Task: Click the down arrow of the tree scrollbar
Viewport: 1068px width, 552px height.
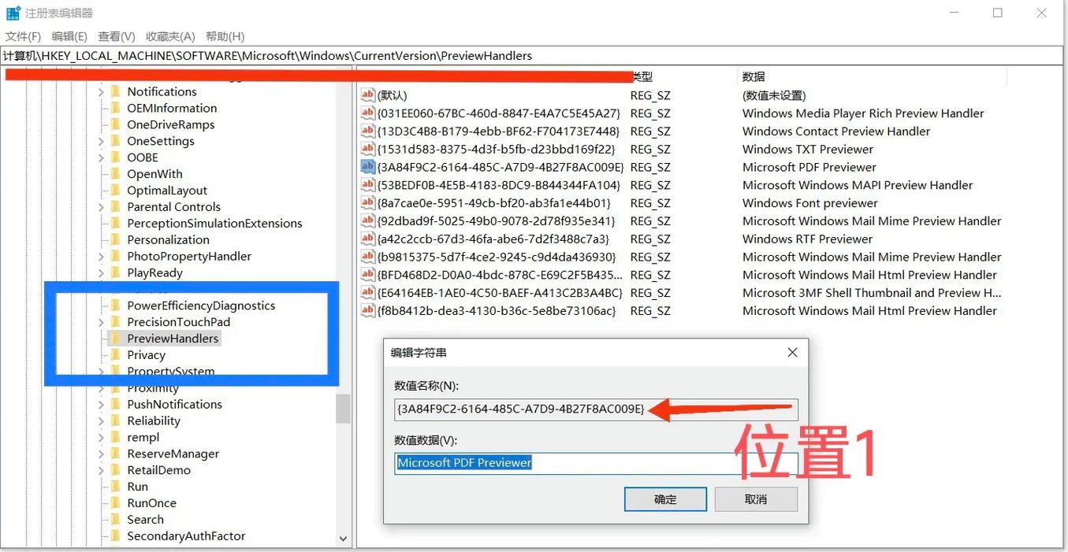Action: pos(343,538)
